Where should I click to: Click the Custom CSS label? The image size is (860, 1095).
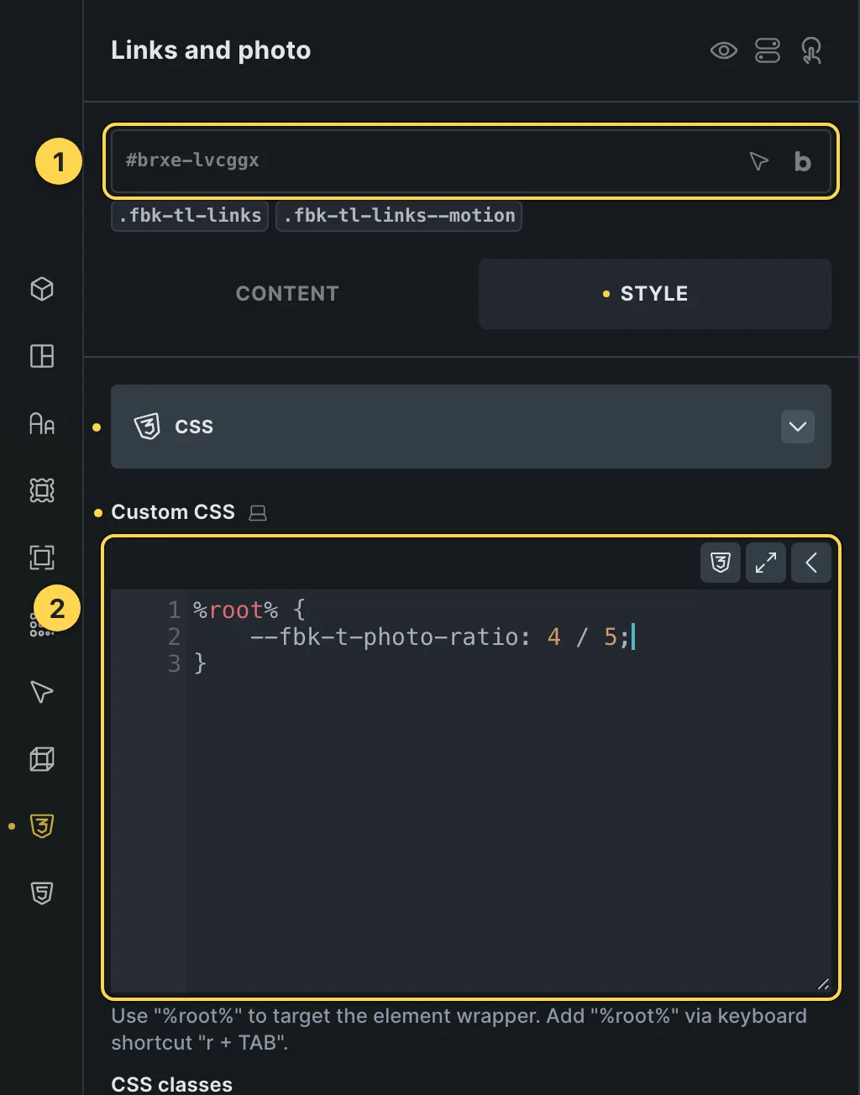pos(173,512)
